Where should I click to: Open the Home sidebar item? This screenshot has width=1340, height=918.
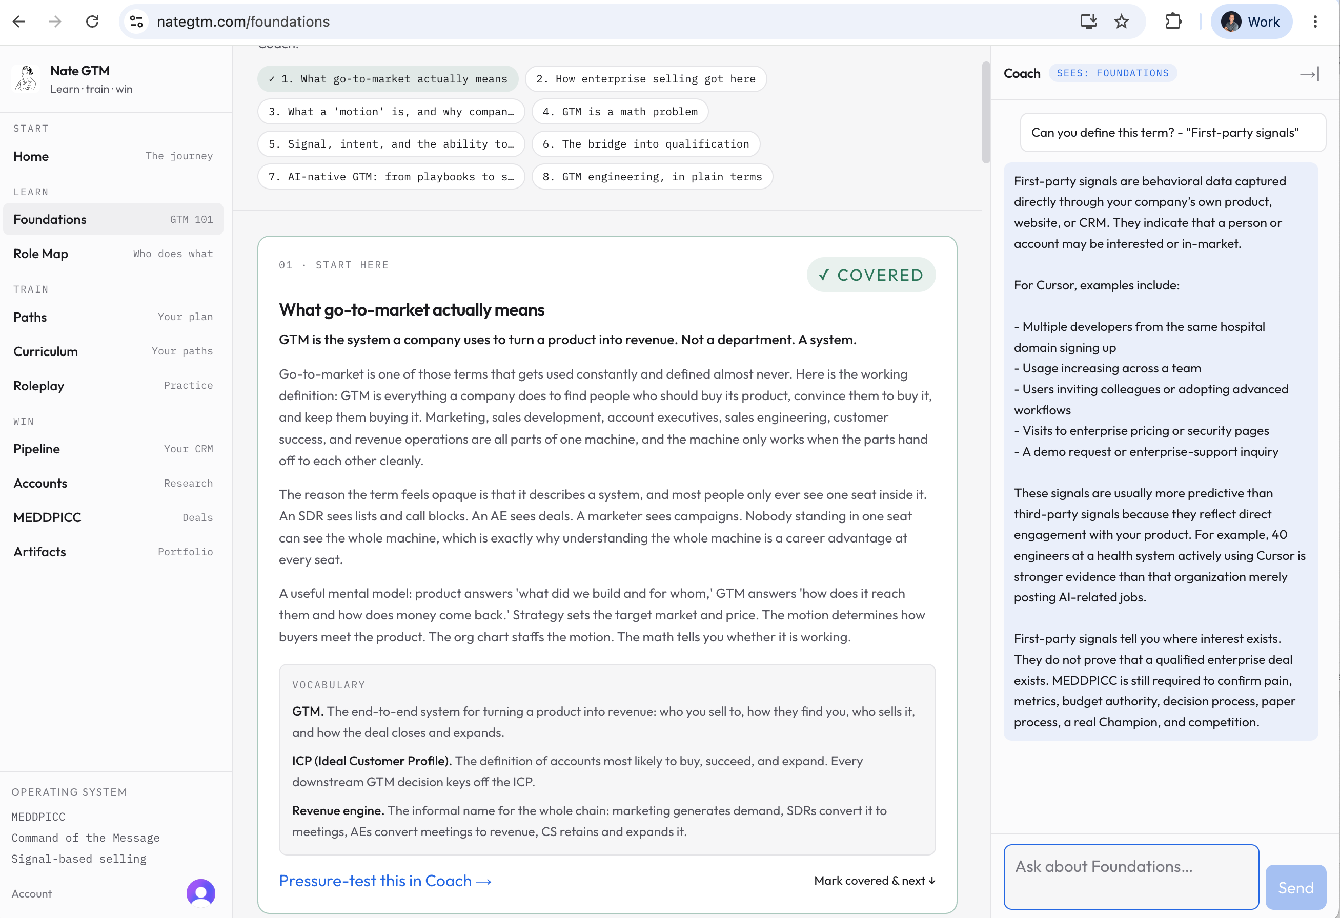[113, 156]
